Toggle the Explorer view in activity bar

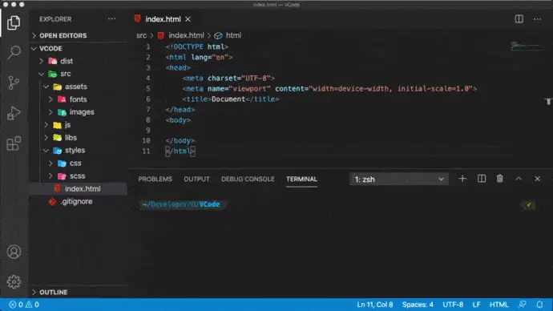point(14,23)
